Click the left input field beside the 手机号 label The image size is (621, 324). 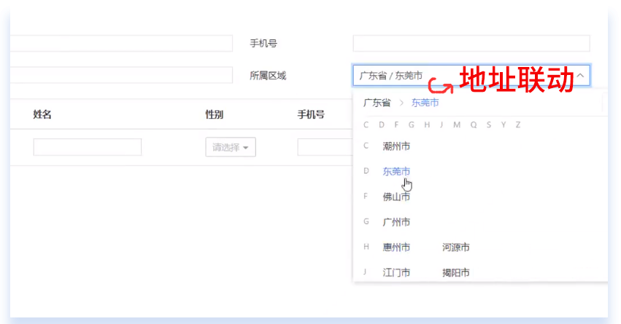coord(121,44)
